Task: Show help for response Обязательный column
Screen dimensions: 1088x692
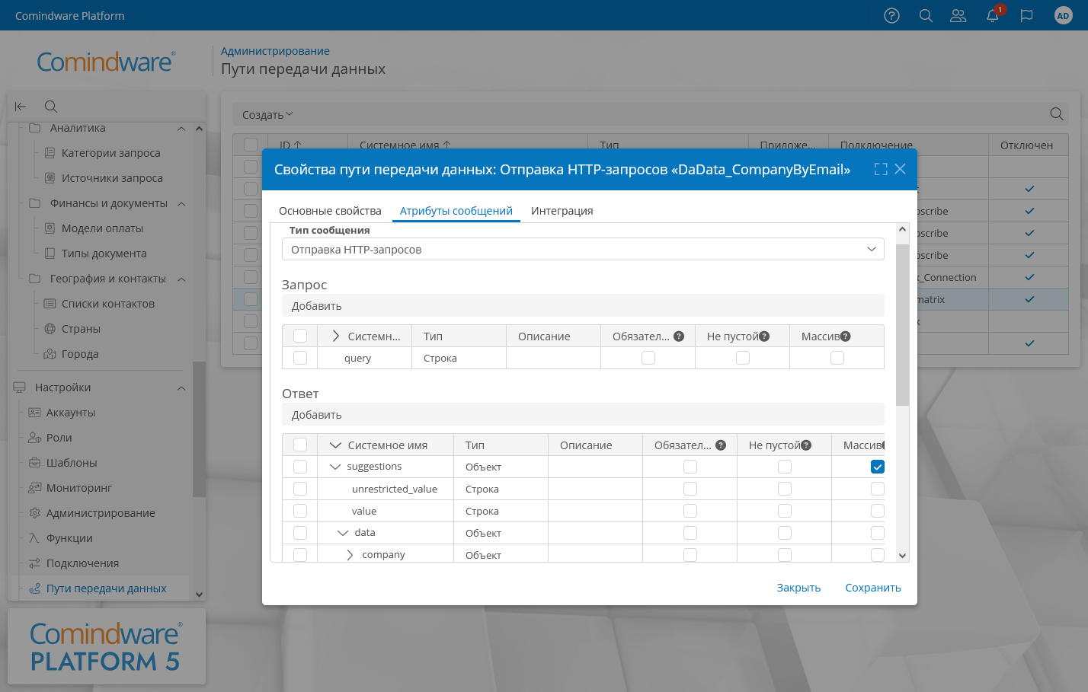Action: (x=721, y=445)
